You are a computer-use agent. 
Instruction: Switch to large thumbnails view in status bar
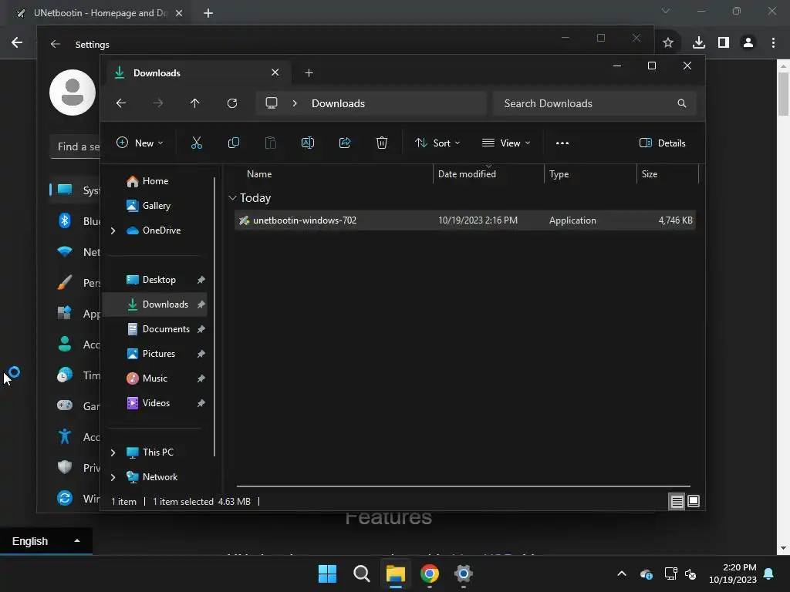point(694,501)
